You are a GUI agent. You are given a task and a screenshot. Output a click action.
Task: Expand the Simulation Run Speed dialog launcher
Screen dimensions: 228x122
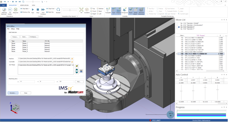[x=77, y=16]
